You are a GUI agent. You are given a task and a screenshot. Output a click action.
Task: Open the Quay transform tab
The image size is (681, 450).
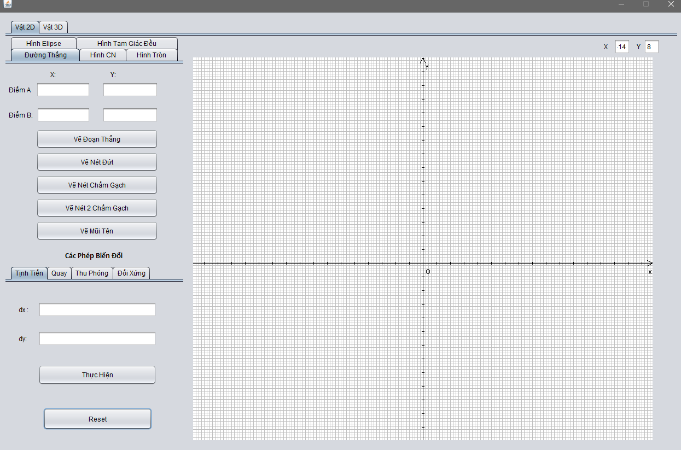[x=59, y=273]
